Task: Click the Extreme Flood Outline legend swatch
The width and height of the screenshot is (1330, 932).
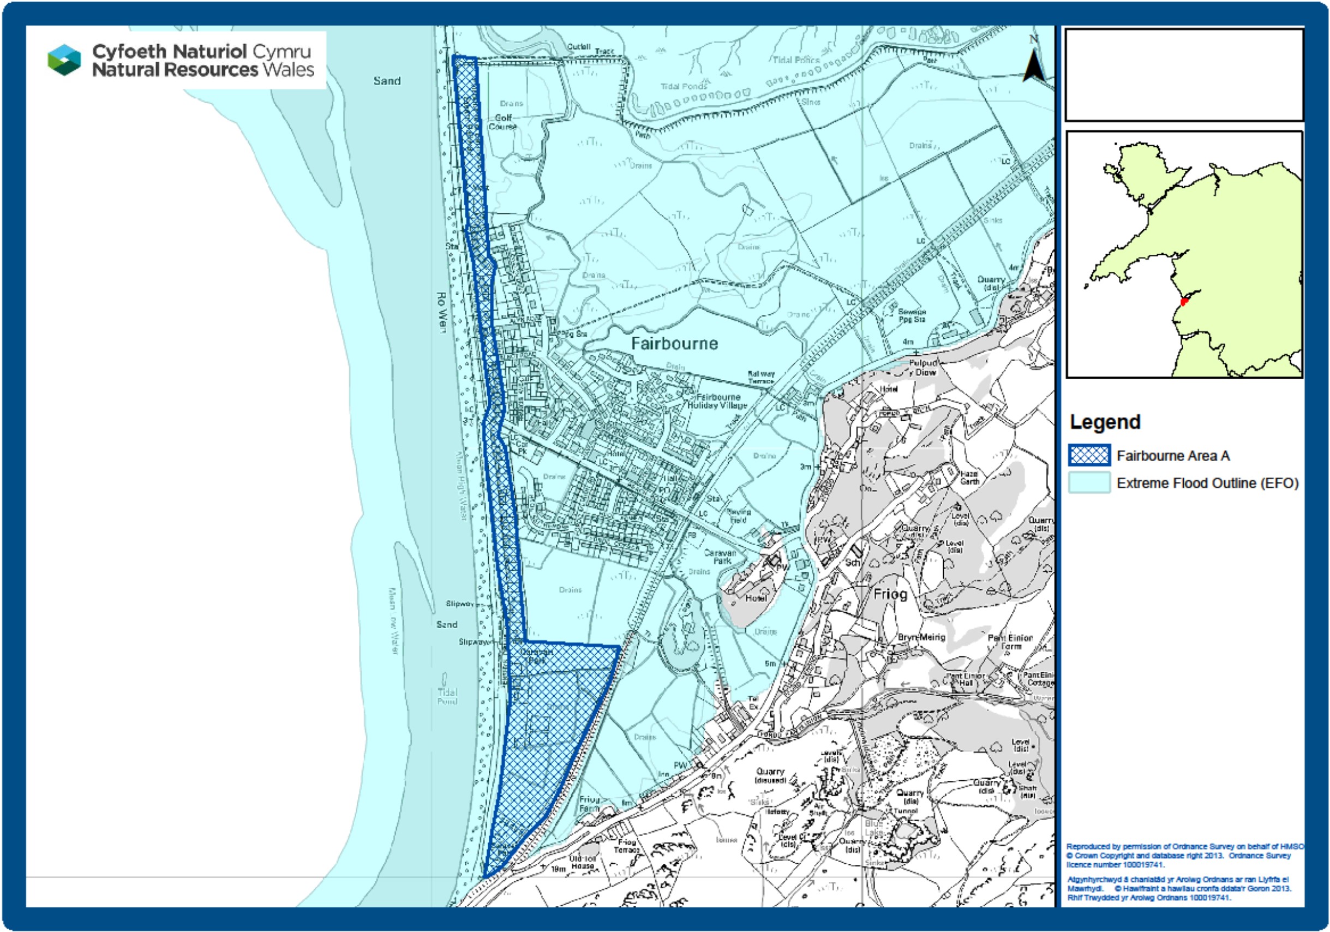Action: [x=1089, y=482]
